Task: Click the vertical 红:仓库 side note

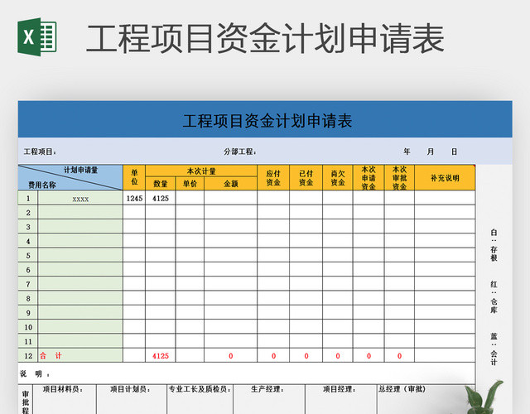Action: pos(494,297)
